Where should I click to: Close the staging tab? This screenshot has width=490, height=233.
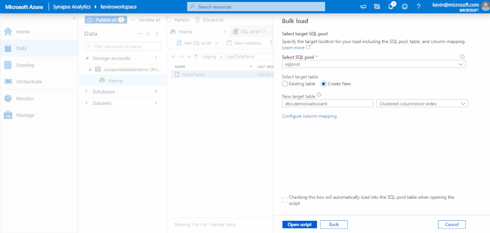pos(225,31)
